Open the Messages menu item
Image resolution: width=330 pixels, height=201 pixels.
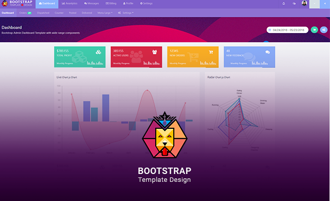[x=92, y=3]
